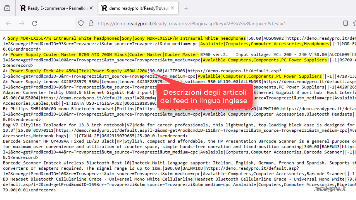Click the Power Supply Lenovo 4X20F28579 text
The width and height of the screenshot is (356, 200).
coord(55,82)
